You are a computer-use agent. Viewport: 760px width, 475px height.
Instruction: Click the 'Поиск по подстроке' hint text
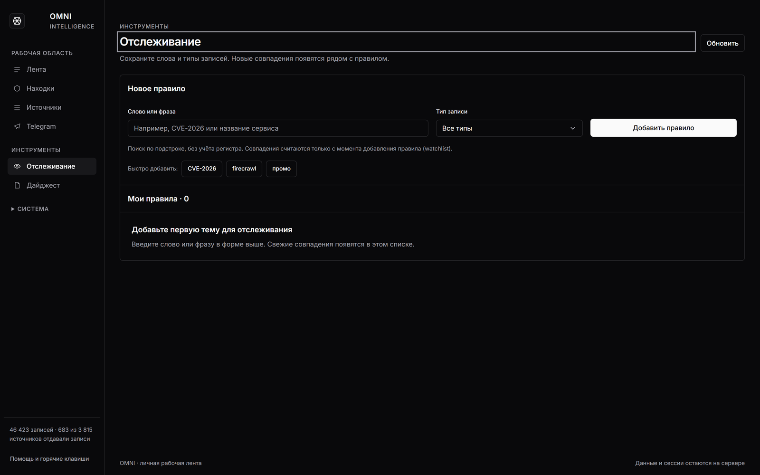(290, 149)
